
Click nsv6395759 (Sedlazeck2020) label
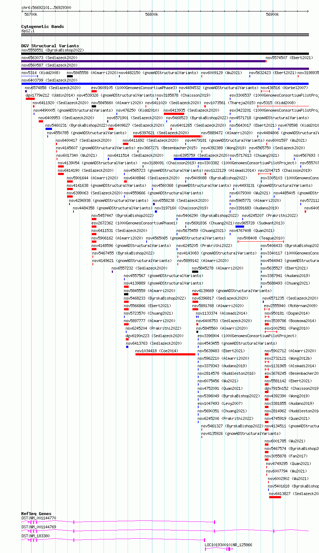click(201, 155)
